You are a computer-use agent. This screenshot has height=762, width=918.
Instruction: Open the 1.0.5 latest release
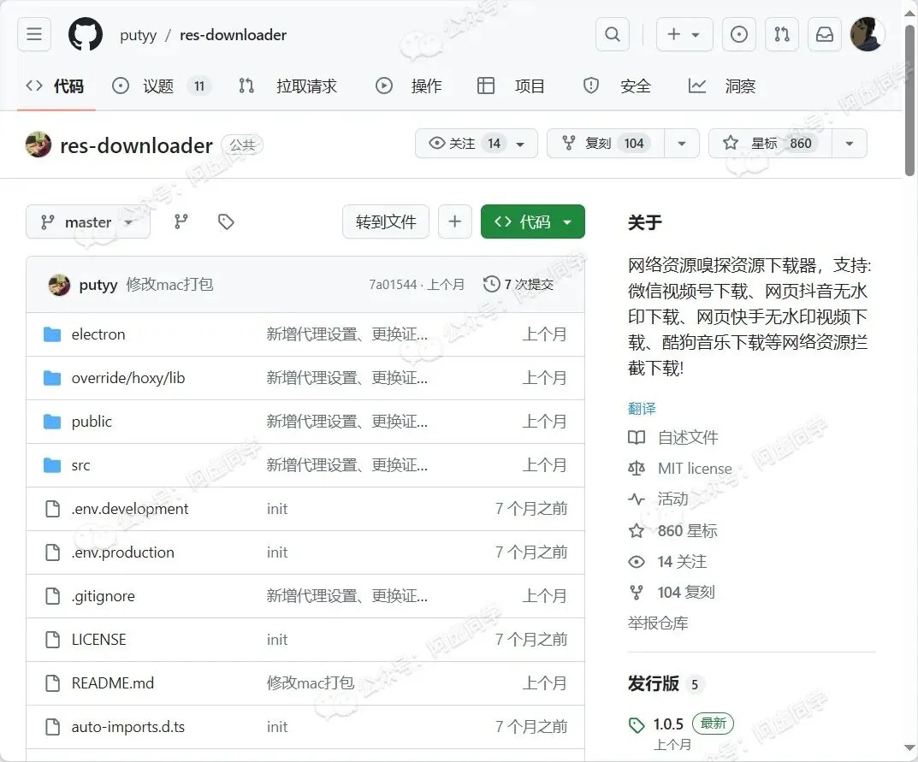[x=668, y=724]
